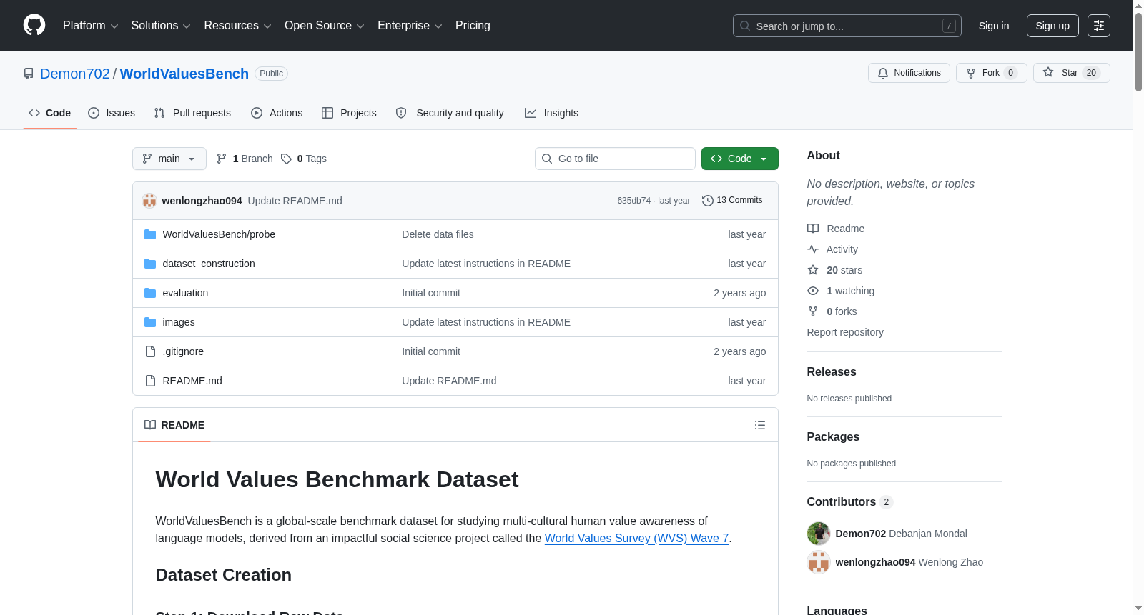Expand the Enterprise menu
This screenshot has height=615, width=1144.
click(x=410, y=26)
